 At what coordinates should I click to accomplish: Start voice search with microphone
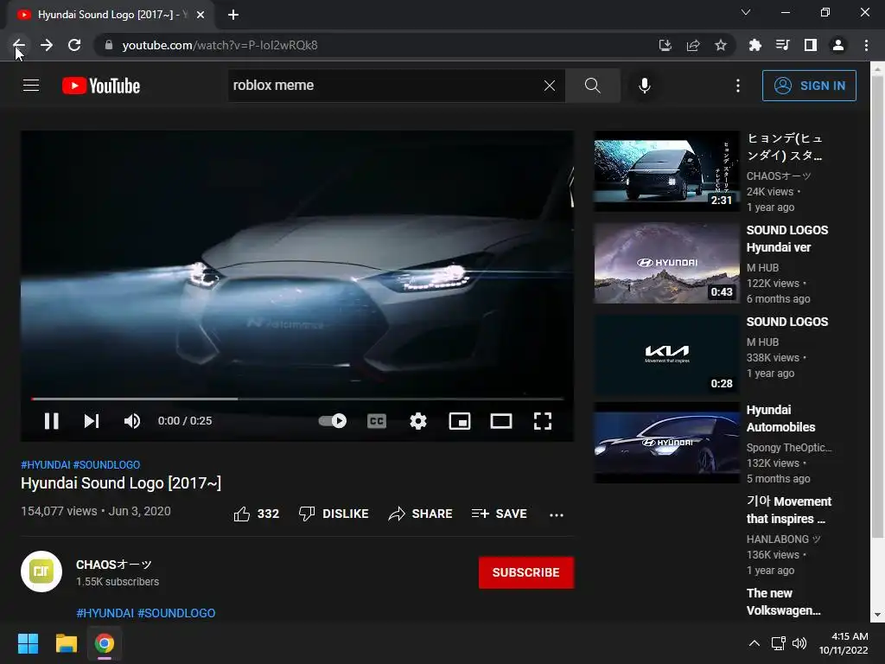(645, 86)
